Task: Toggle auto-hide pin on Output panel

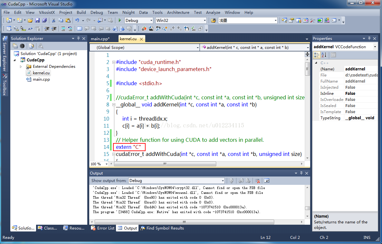Action: (x=301, y=173)
